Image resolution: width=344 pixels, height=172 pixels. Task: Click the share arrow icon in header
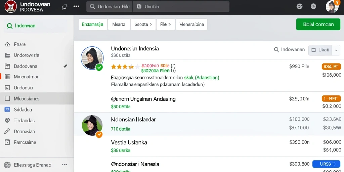[64, 7]
